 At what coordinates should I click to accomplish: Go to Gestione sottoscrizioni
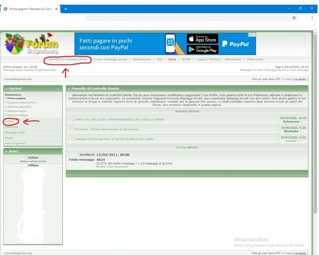coord(21,102)
